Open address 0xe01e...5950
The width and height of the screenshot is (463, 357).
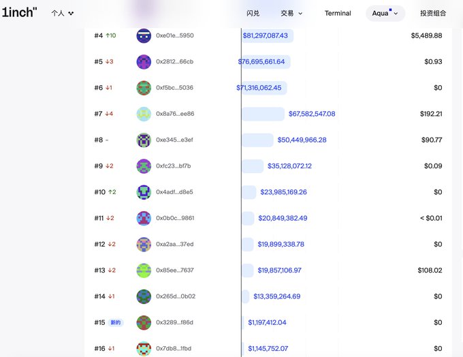(x=175, y=35)
